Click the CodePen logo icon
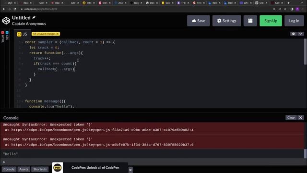The width and height of the screenshot is (307, 173). (x=6, y=21)
